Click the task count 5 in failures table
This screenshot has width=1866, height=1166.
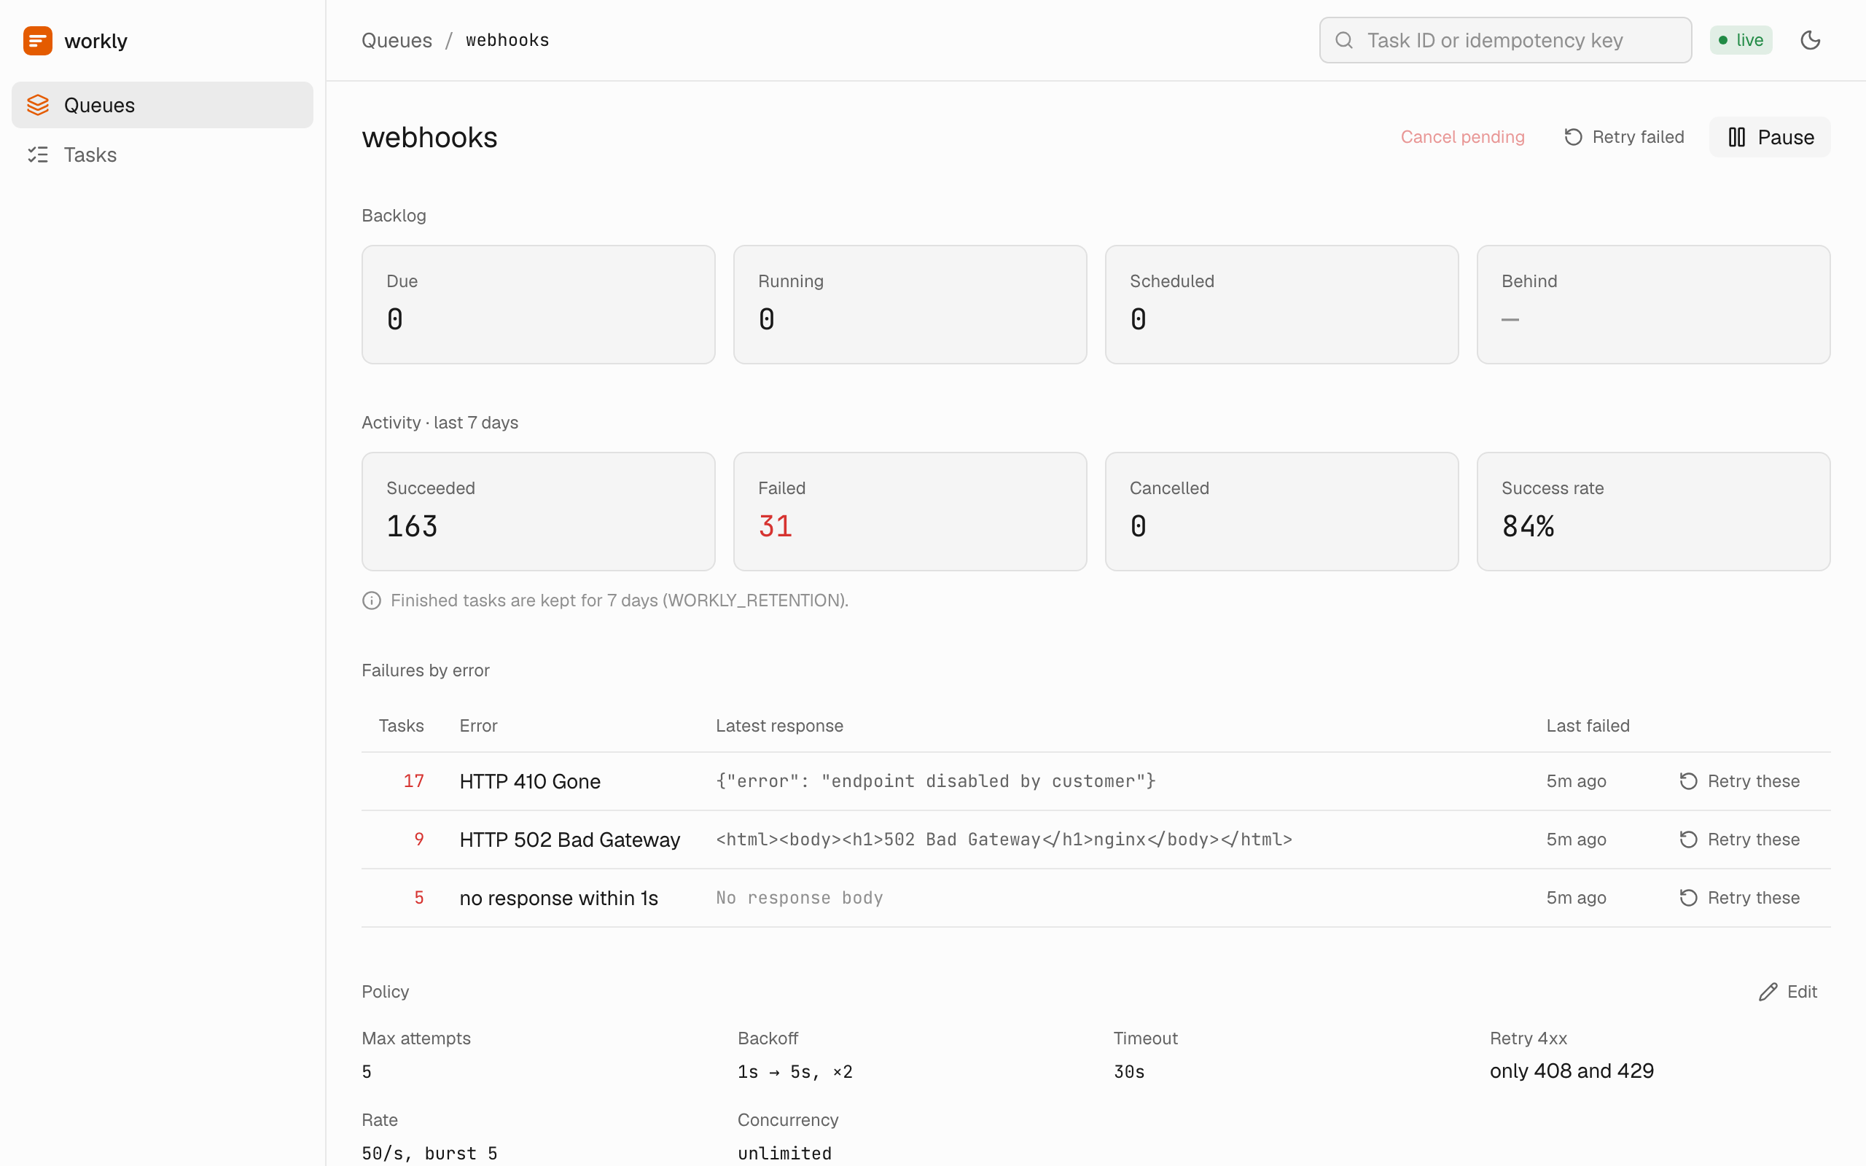coord(419,898)
